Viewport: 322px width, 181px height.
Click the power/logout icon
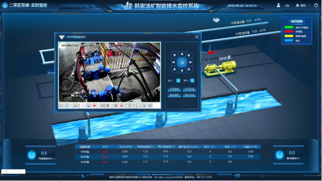coord(316,5)
